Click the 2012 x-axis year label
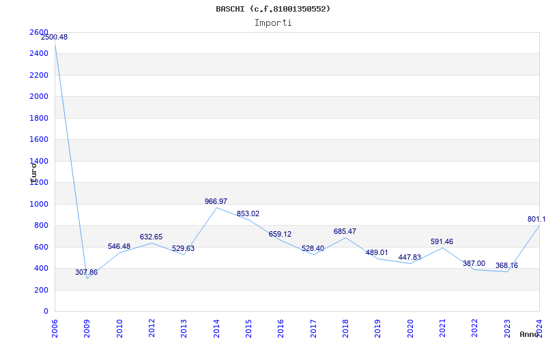546x341 pixels. click(x=152, y=329)
